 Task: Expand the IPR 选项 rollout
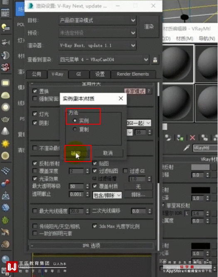91,245
